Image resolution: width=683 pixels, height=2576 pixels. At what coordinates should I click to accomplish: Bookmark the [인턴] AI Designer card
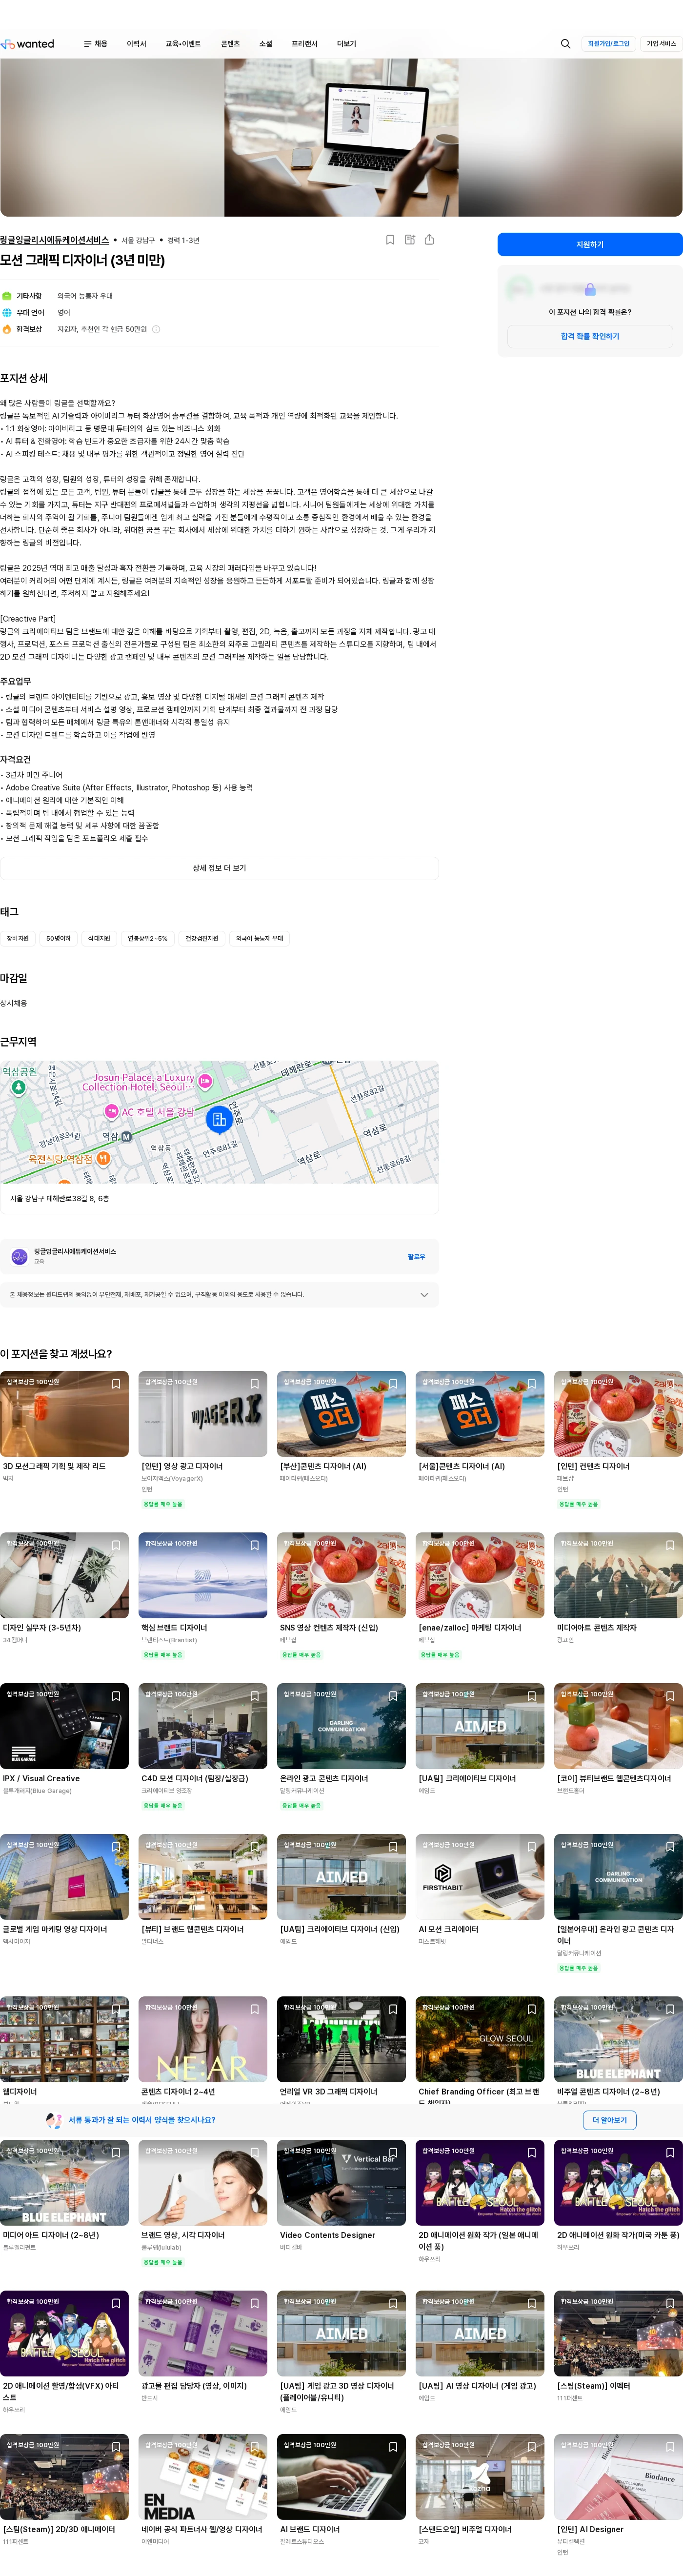(670, 2447)
